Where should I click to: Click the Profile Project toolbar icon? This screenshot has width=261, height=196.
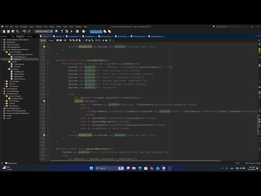click(84, 31)
